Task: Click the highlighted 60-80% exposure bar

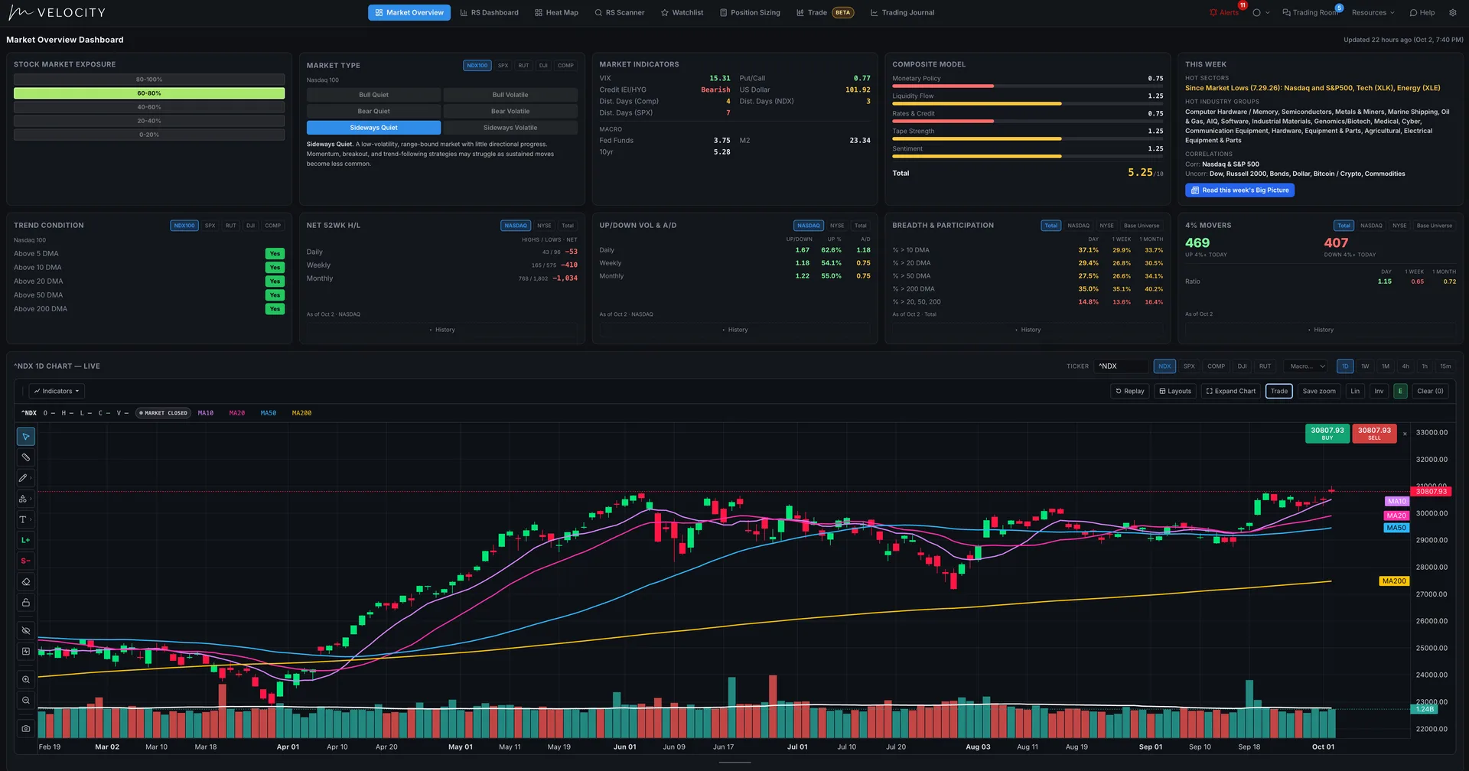Action: (149, 93)
